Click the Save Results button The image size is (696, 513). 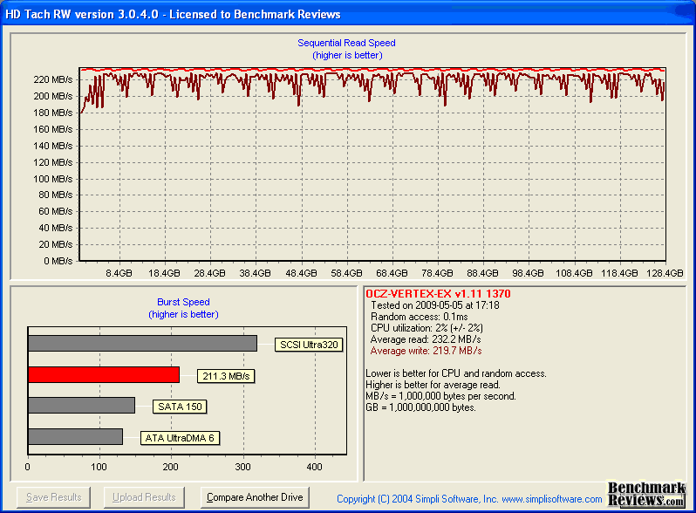[x=54, y=497]
